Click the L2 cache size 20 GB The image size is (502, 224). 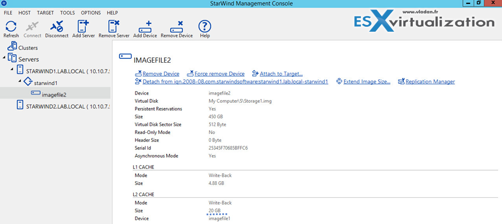[x=215, y=211]
